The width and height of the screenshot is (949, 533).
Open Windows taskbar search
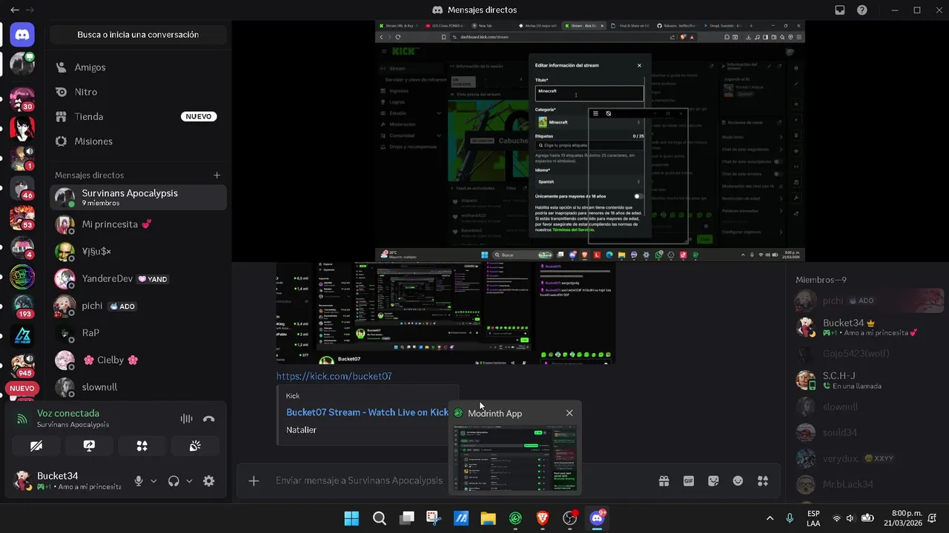(x=379, y=518)
